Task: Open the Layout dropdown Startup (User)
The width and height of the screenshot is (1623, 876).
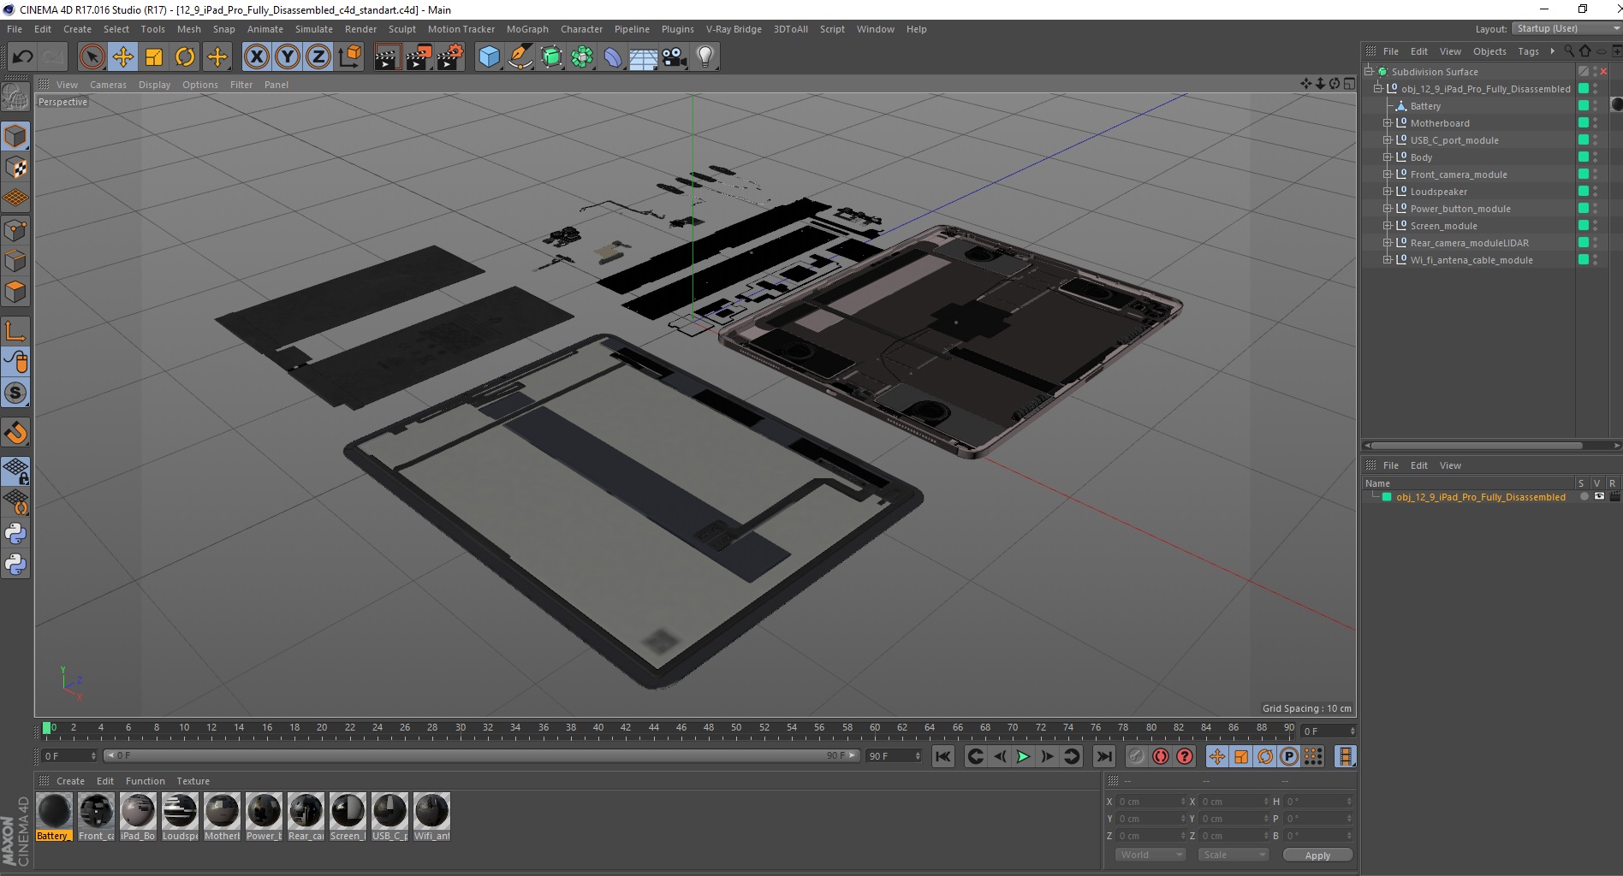Action: [x=1566, y=28]
